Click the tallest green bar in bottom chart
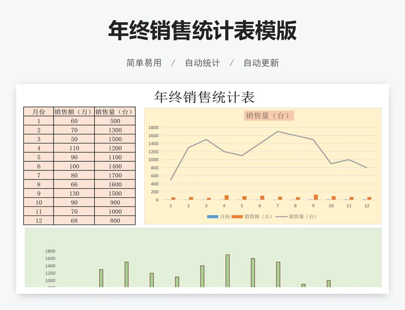 coord(227,271)
